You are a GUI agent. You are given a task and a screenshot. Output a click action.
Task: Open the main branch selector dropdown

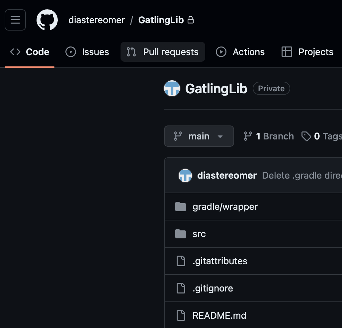(199, 136)
